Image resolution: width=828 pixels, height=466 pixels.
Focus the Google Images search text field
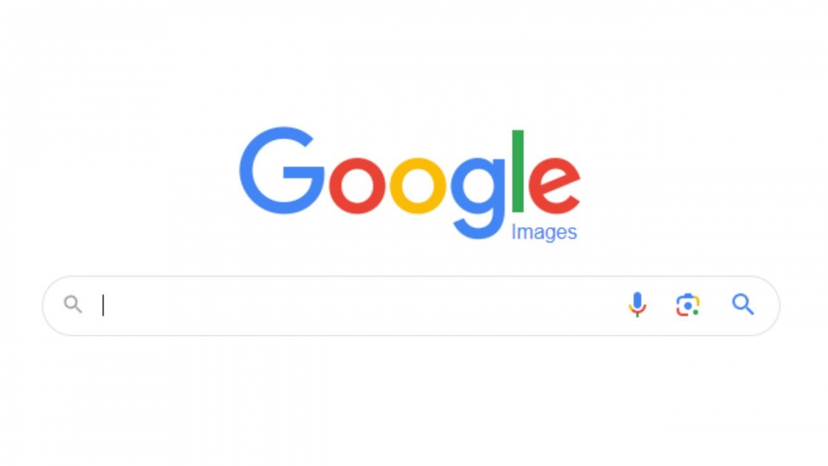point(359,305)
